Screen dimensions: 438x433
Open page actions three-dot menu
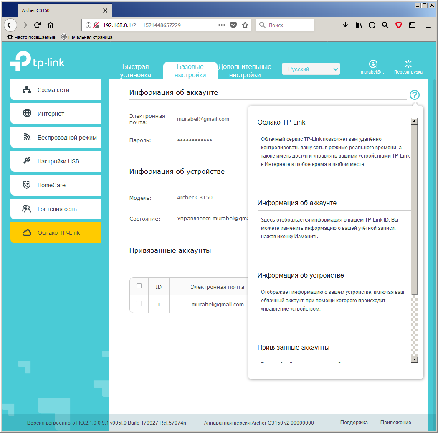(x=222, y=25)
